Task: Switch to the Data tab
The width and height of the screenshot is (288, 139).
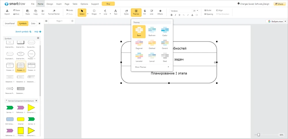Action: coord(33,24)
